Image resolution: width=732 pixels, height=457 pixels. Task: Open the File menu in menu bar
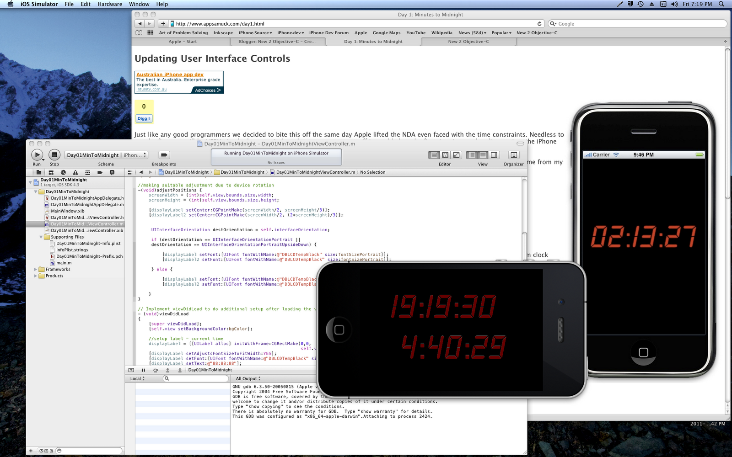pyautogui.click(x=69, y=4)
